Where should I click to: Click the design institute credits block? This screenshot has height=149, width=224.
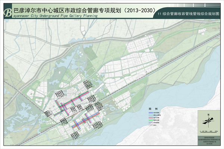[209, 140]
